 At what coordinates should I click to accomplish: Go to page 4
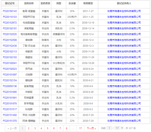[41, 128]
